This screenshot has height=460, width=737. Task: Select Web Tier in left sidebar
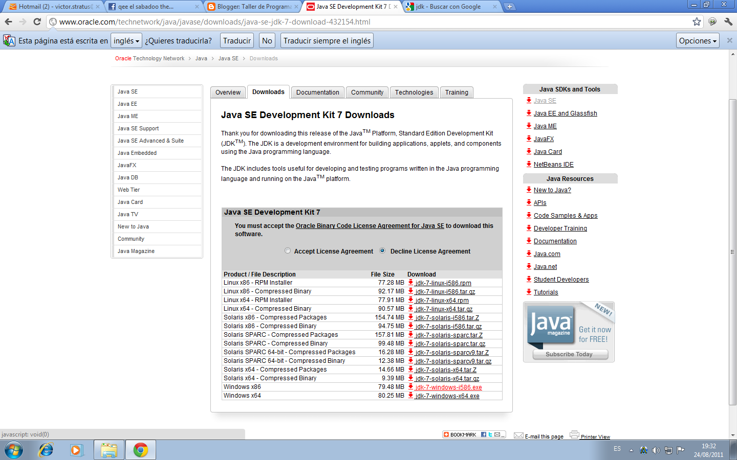pos(158,190)
